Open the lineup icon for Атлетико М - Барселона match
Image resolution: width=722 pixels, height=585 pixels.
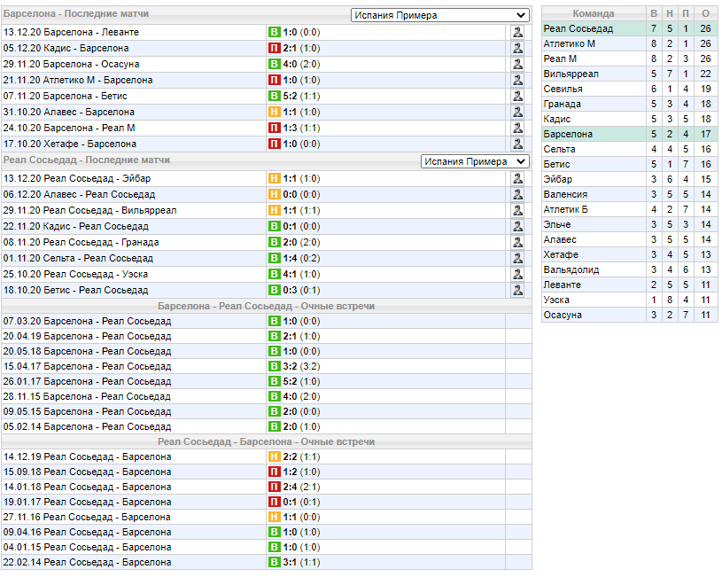pyautogui.click(x=517, y=80)
